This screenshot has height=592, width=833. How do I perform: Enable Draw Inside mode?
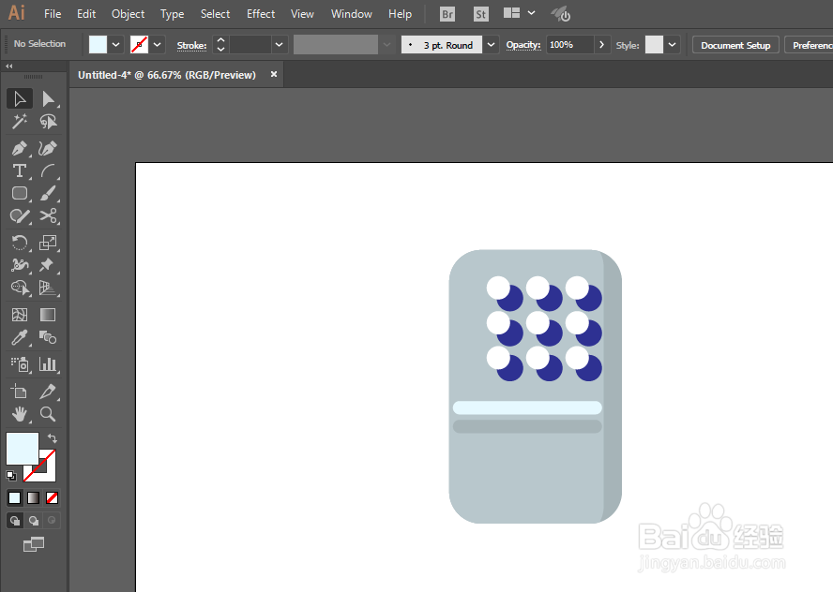[x=52, y=521]
